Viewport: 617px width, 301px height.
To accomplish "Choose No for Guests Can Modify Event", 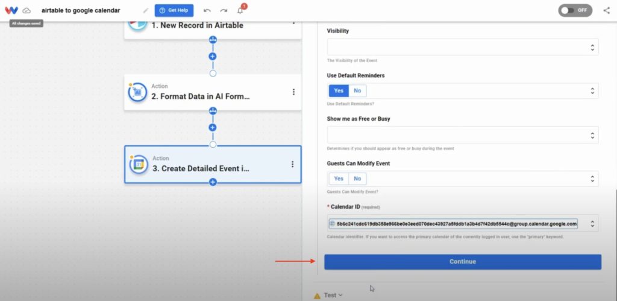I will [x=357, y=179].
